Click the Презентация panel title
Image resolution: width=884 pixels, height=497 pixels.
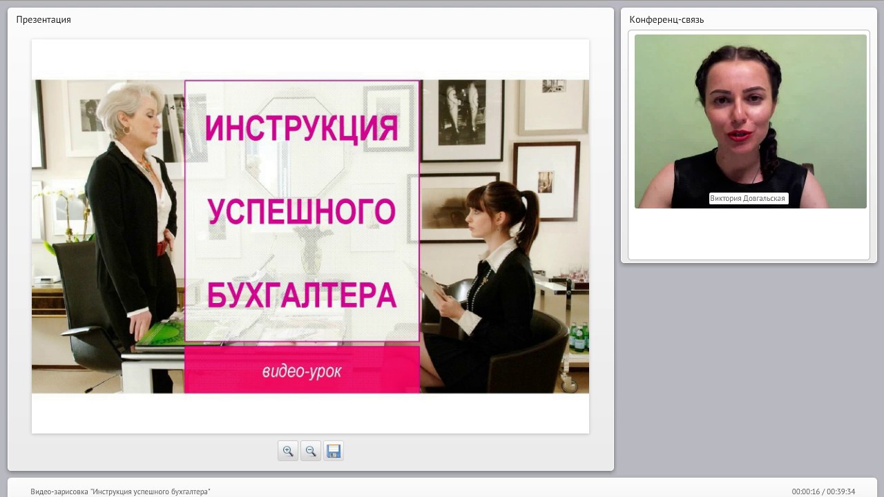(44, 19)
